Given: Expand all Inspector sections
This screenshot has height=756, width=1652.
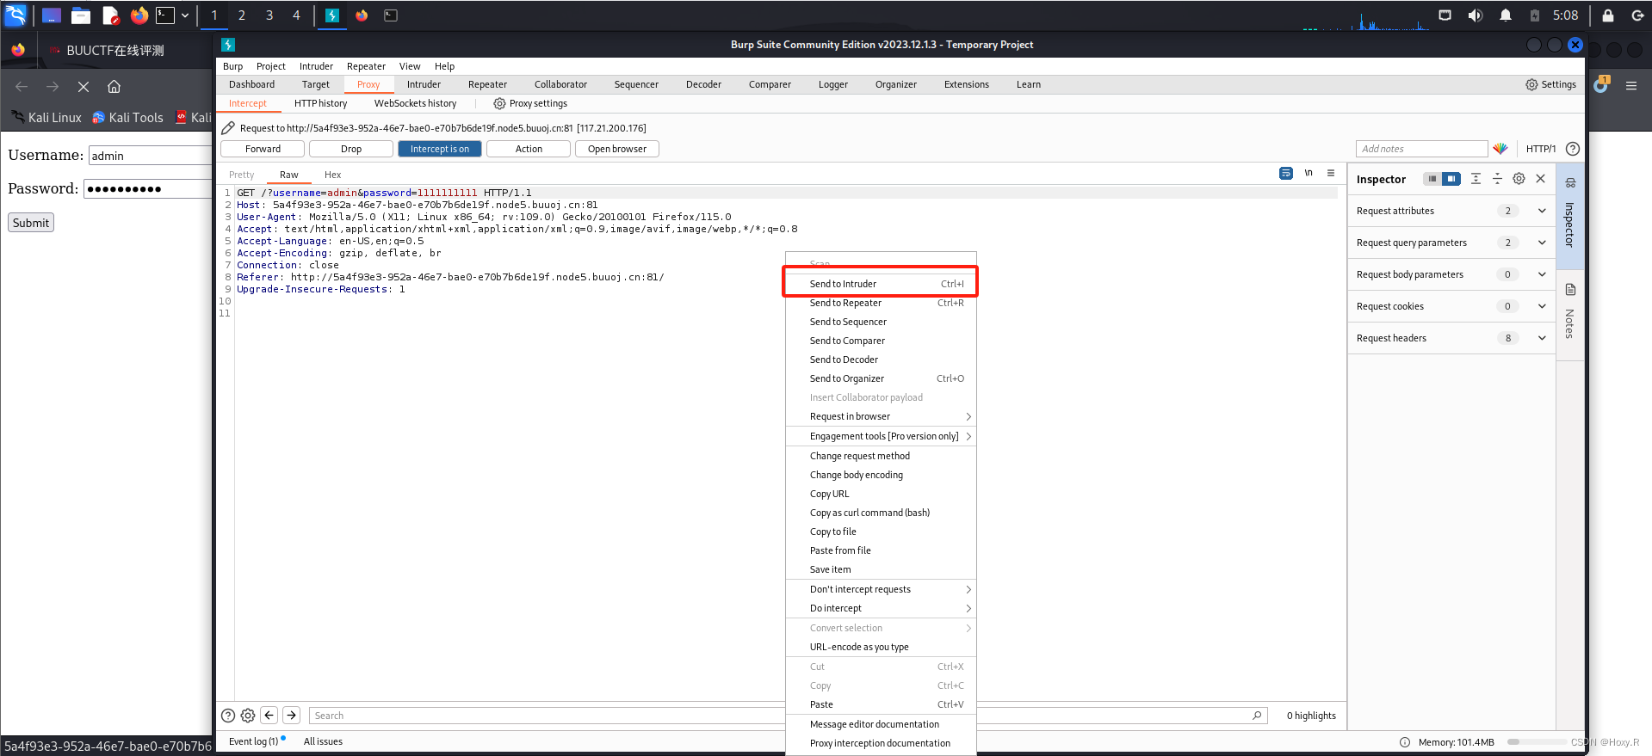Looking at the screenshot, I should click(1476, 179).
